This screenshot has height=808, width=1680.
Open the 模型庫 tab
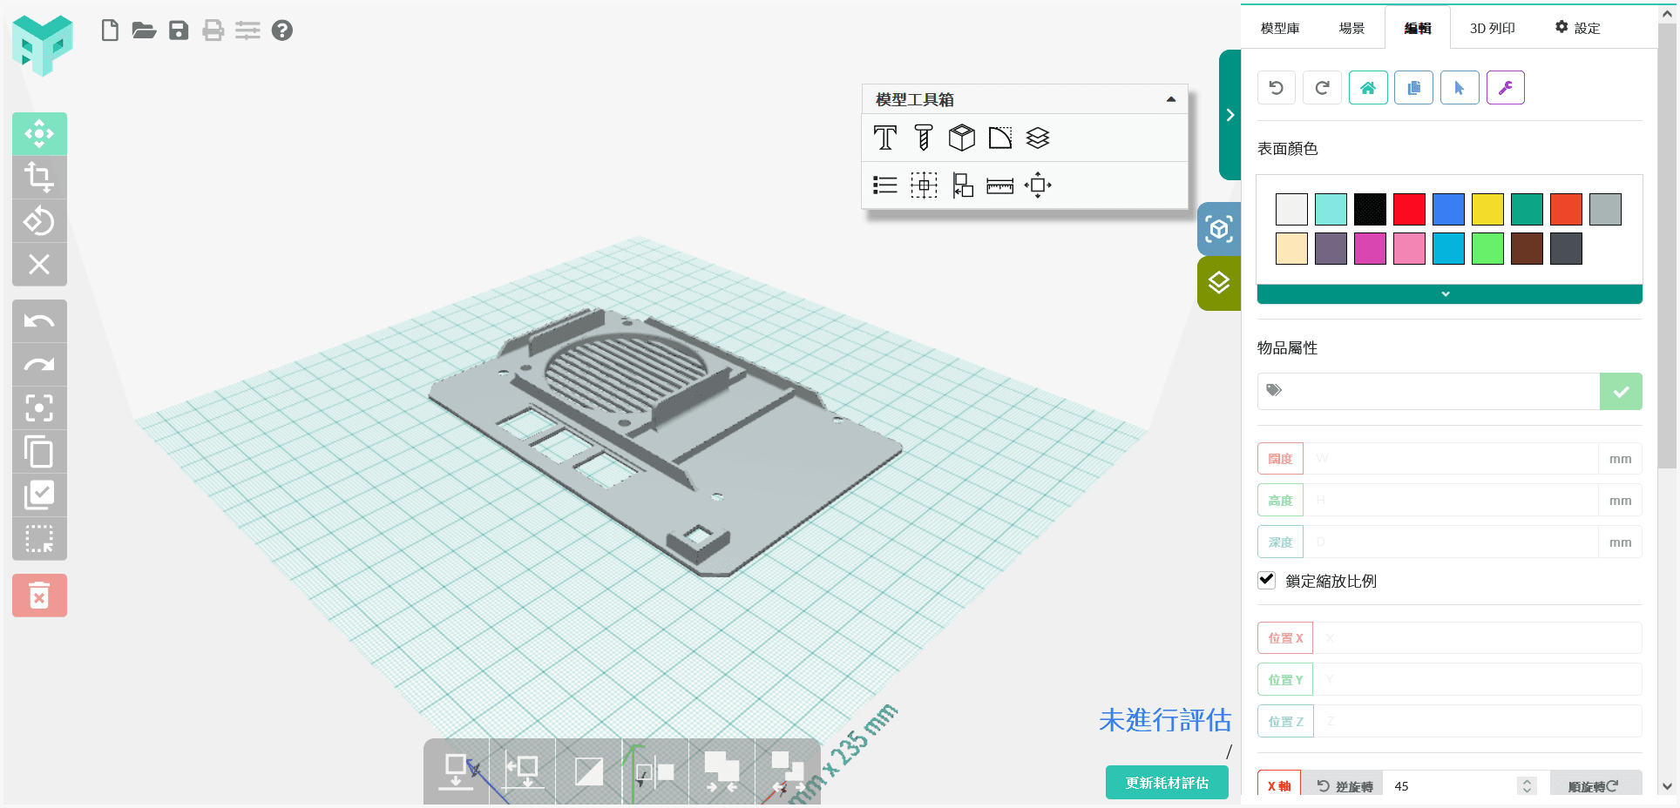click(x=1277, y=27)
